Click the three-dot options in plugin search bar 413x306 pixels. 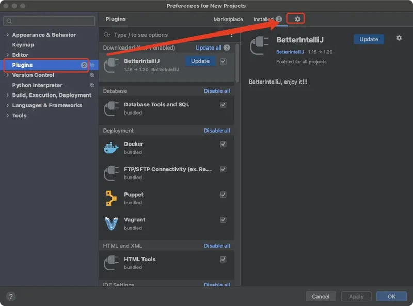pos(231,35)
